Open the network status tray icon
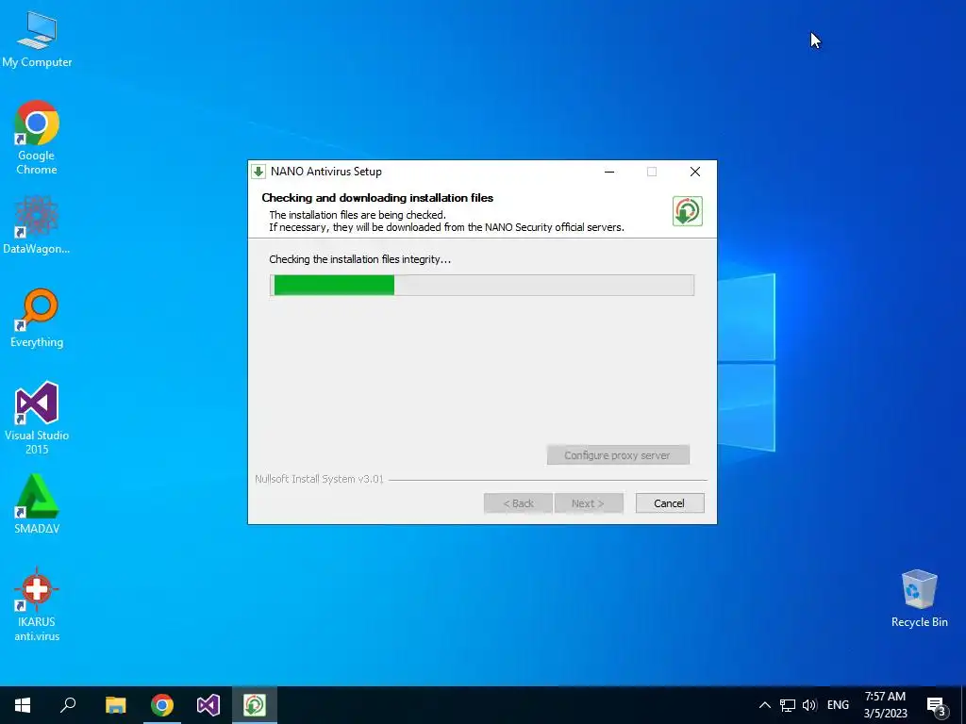The width and height of the screenshot is (966, 724). pos(788,705)
